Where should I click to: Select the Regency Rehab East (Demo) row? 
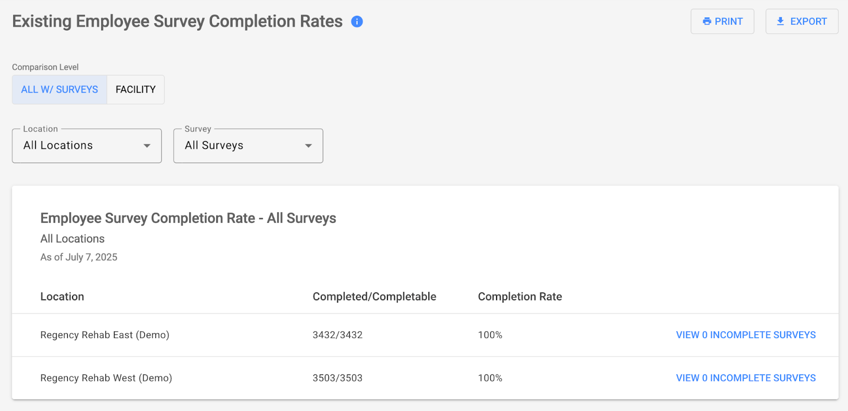pos(105,335)
